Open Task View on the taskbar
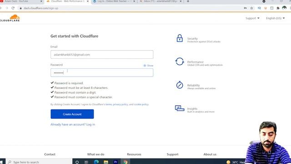Image resolution: width=291 pixels, height=164 pixels. (86, 162)
